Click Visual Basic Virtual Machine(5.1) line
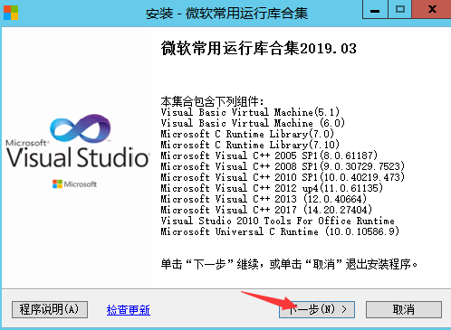The height and width of the screenshot is (330, 451). [250, 112]
